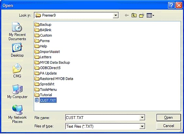
Task: Select the ImportAssist folder icon
Action: 37,52
